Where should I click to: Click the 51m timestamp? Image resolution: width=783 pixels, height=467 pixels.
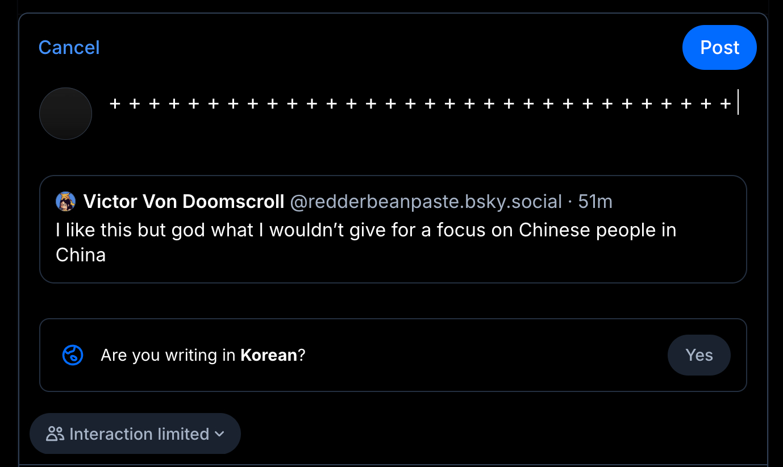(x=595, y=201)
